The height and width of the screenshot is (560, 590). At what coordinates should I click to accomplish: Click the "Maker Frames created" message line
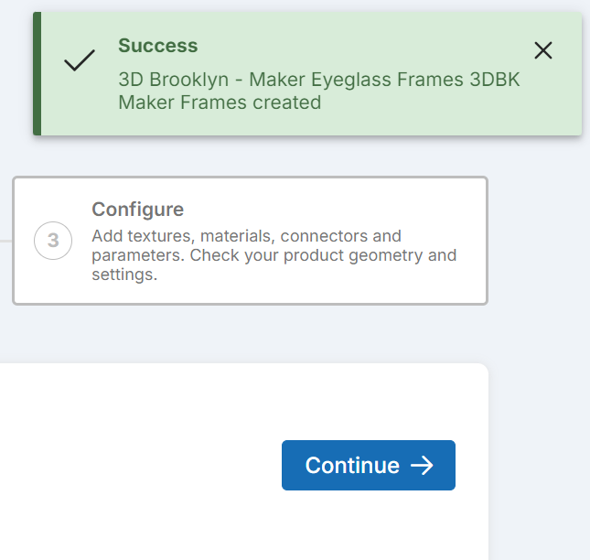tap(220, 102)
